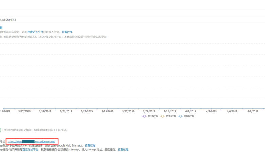
Task: Toggle the 更新数据 legend marker
Action: point(162,116)
